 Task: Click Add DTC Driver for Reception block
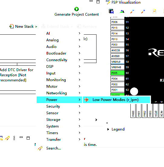tap(17, 75)
